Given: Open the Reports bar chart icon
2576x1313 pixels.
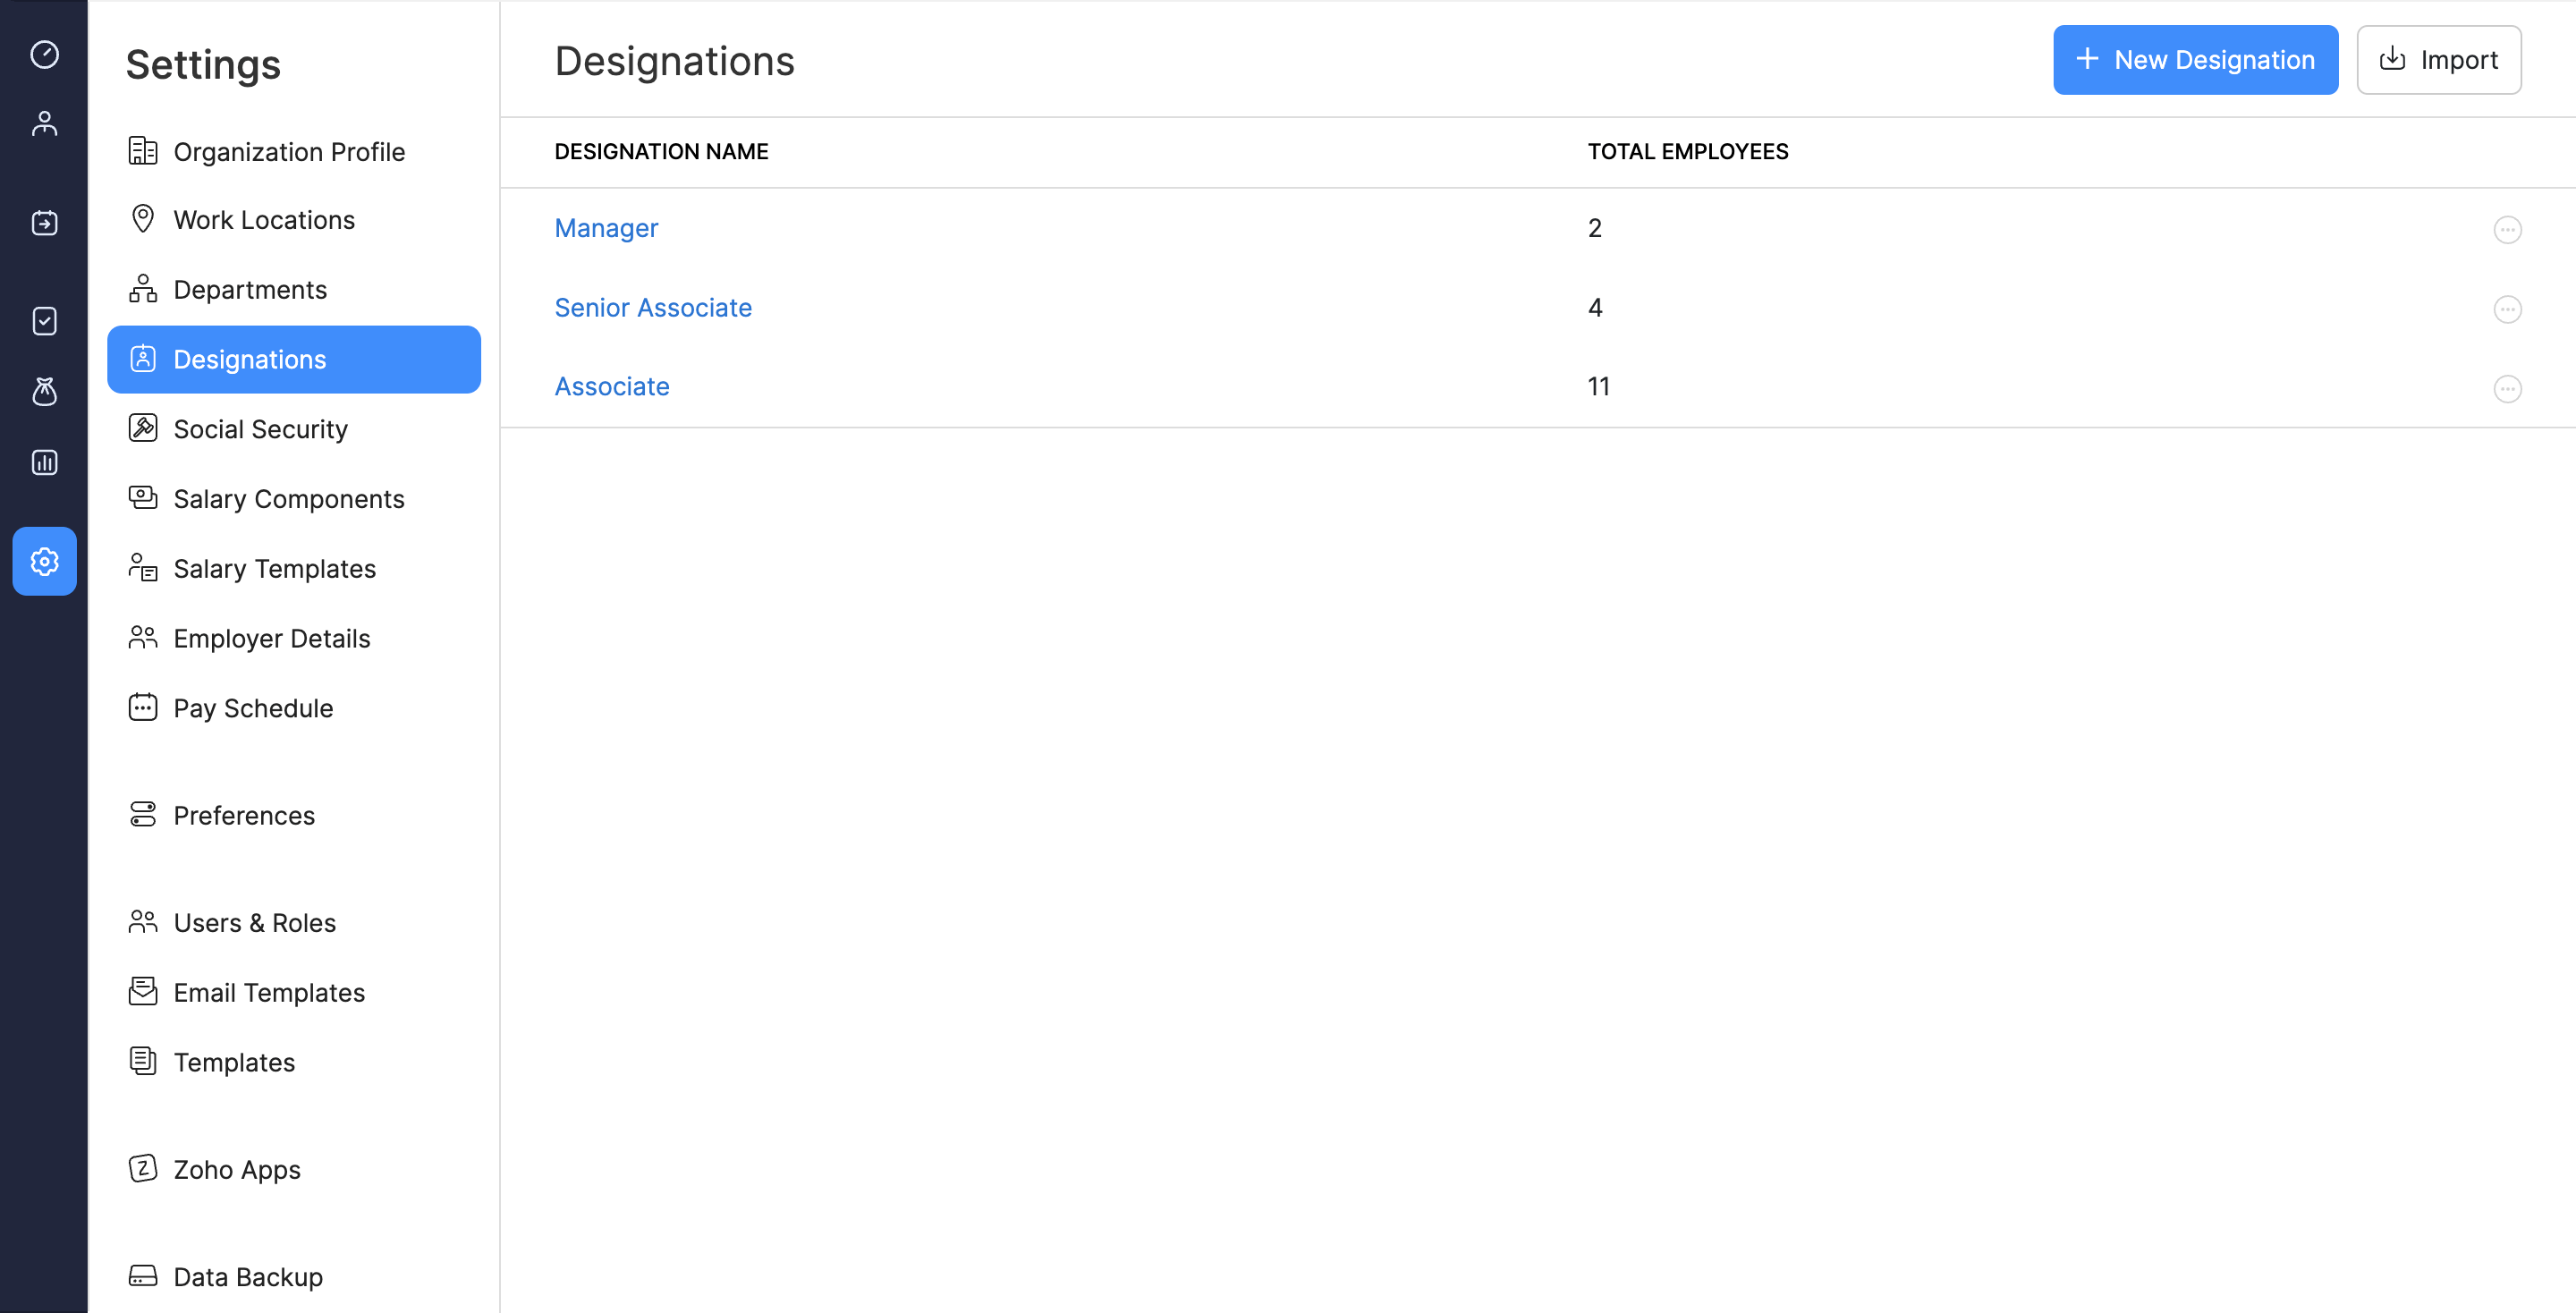Looking at the screenshot, I should 44,461.
